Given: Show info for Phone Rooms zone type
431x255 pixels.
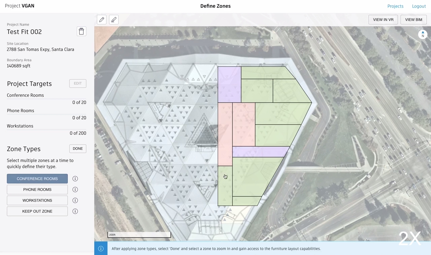Looking at the screenshot, I should [x=75, y=190].
